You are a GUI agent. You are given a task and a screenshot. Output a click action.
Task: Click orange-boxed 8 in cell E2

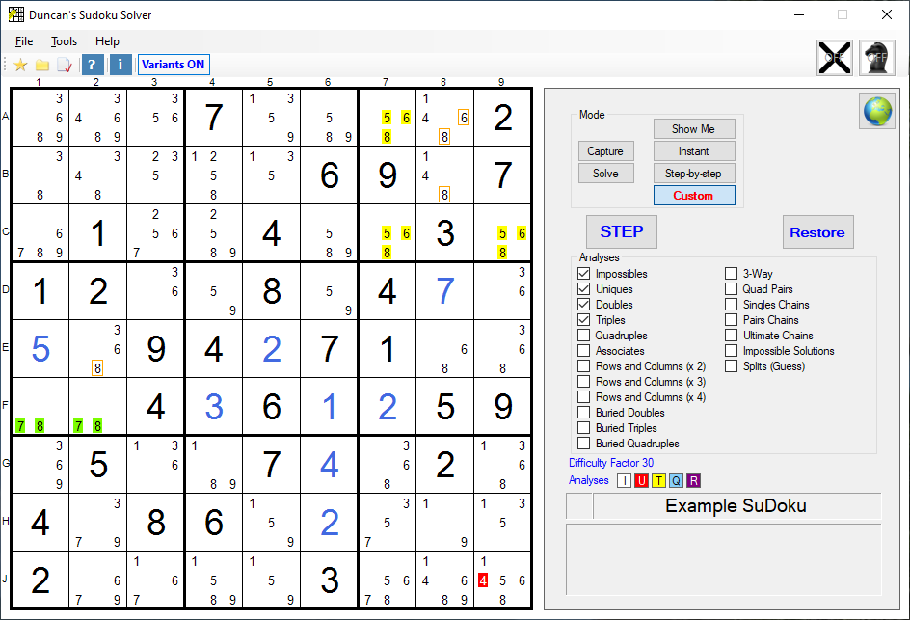click(x=97, y=368)
